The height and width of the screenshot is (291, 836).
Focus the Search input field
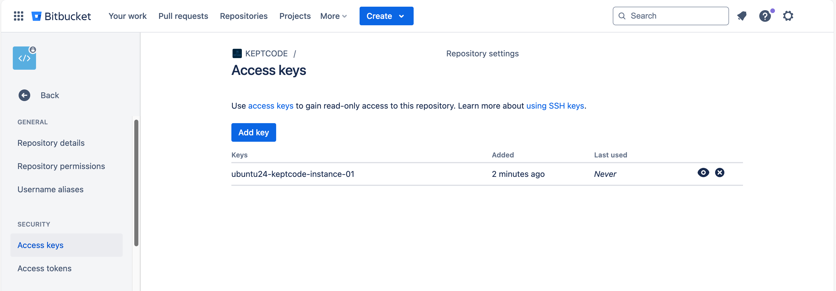[x=671, y=16]
